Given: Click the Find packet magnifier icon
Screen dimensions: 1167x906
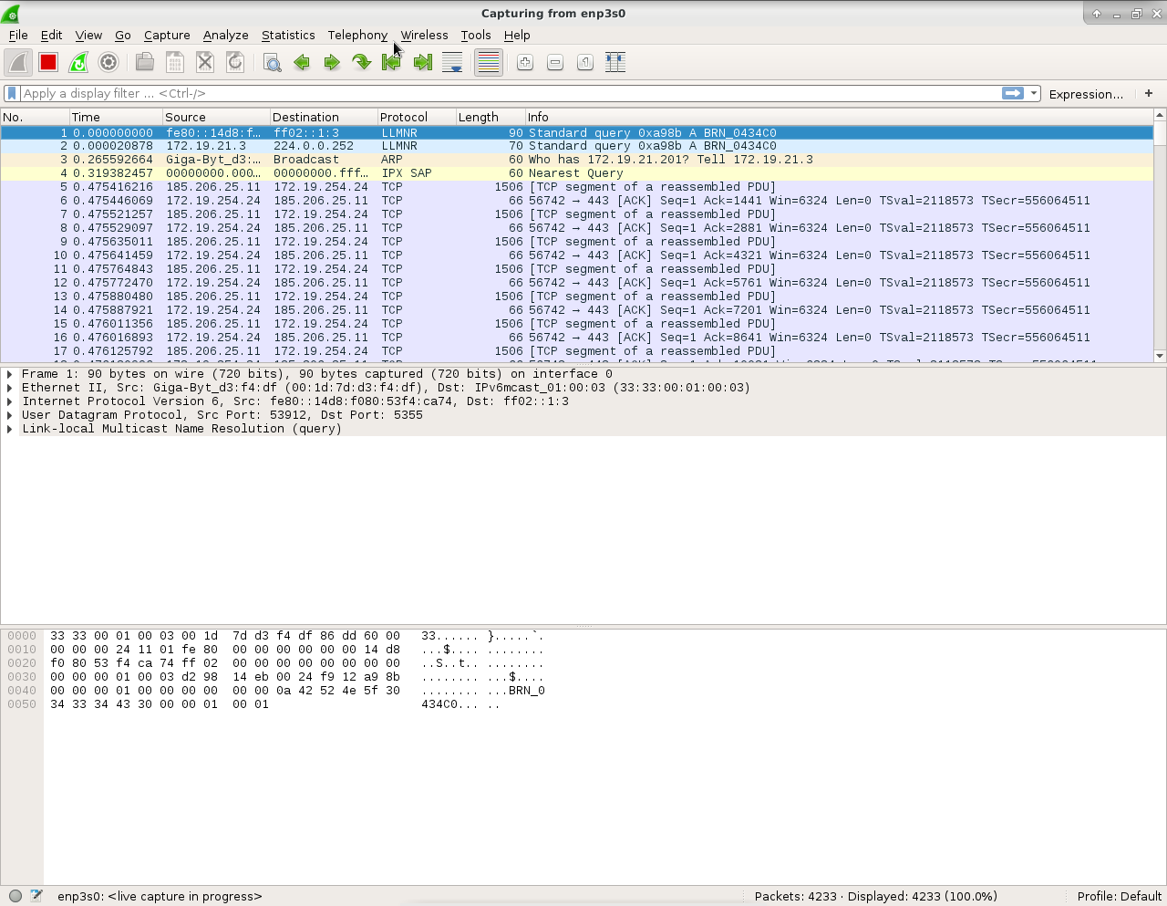Looking at the screenshot, I should [x=272, y=62].
